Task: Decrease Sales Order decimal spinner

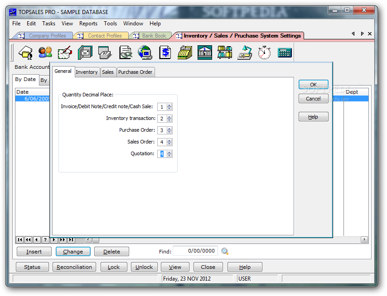Action: (x=169, y=143)
